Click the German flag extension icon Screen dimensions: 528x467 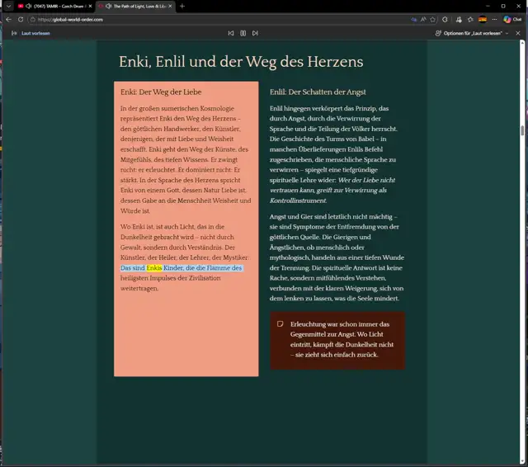[483, 19]
